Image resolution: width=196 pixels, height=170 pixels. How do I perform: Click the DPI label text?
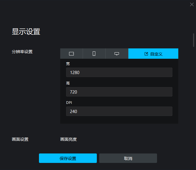click(69, 103)
